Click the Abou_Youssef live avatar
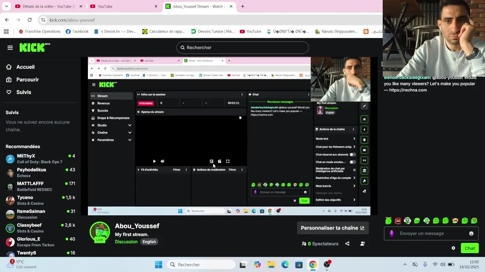485x272 pixels. (100, 232)
